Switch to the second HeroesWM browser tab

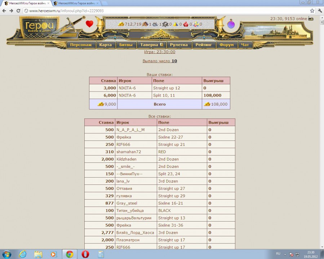76,3
